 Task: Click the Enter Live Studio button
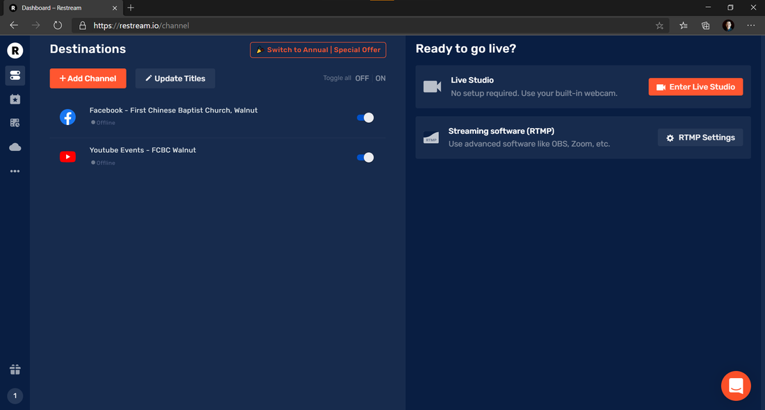(x=695, y=87)
